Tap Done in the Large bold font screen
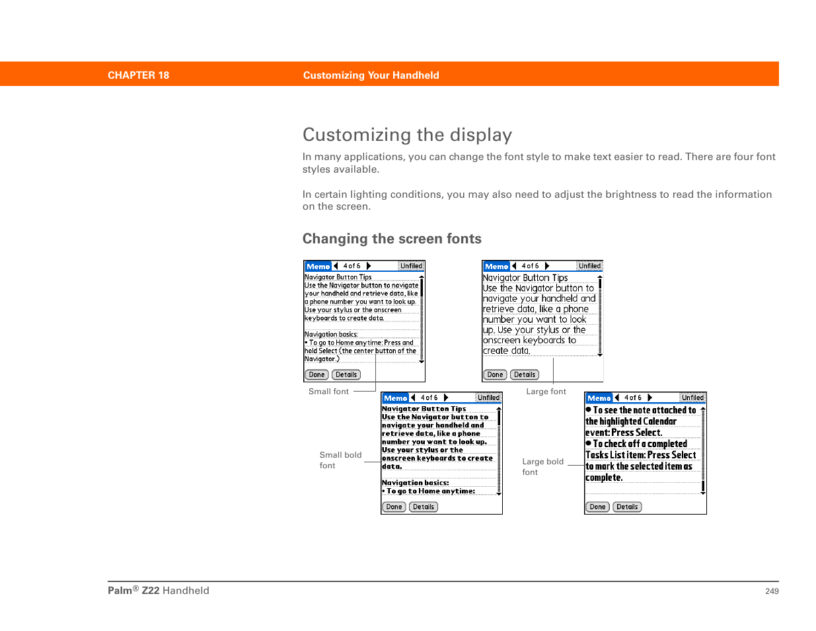The width and height of the screenshot is (816, 631). click(x=597, y=507)
